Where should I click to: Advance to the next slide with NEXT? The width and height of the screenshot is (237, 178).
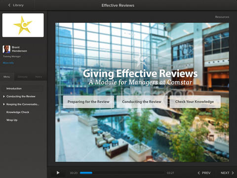(x=227, y=173)
